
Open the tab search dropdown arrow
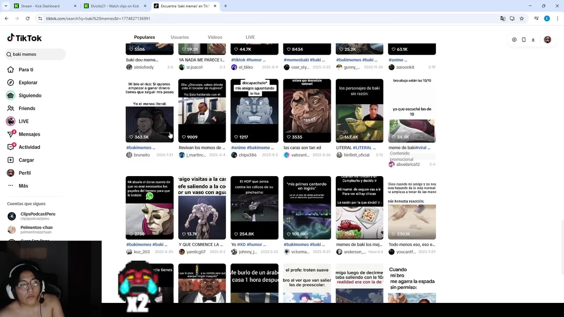[6, 6]
